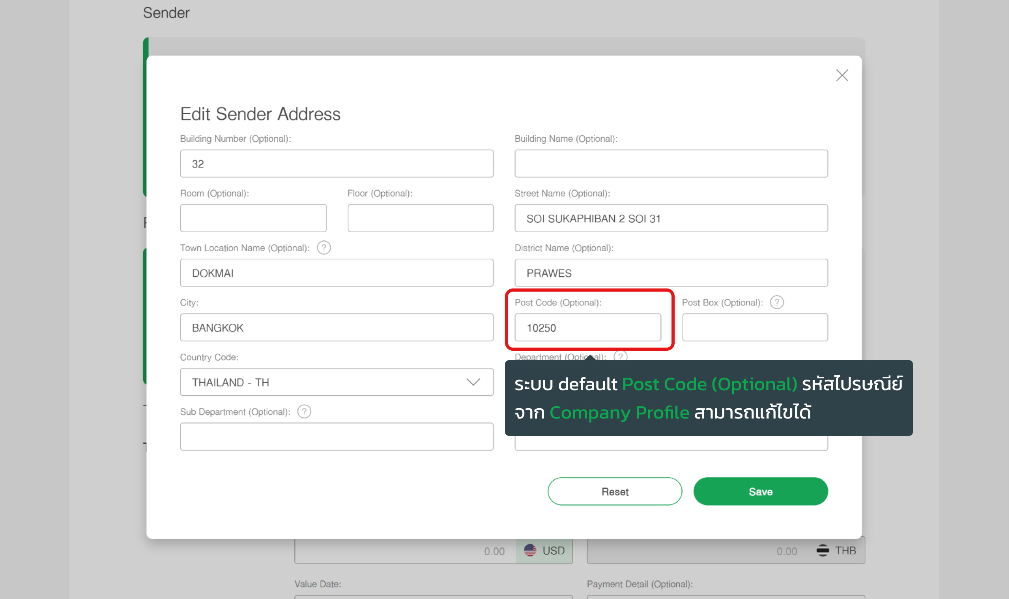The image size is (1010, 599).
Task: Click the City field BANGKOK
Action: 337,328
